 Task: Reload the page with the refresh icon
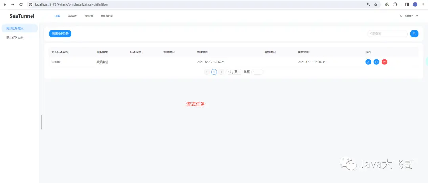[21, 4]
